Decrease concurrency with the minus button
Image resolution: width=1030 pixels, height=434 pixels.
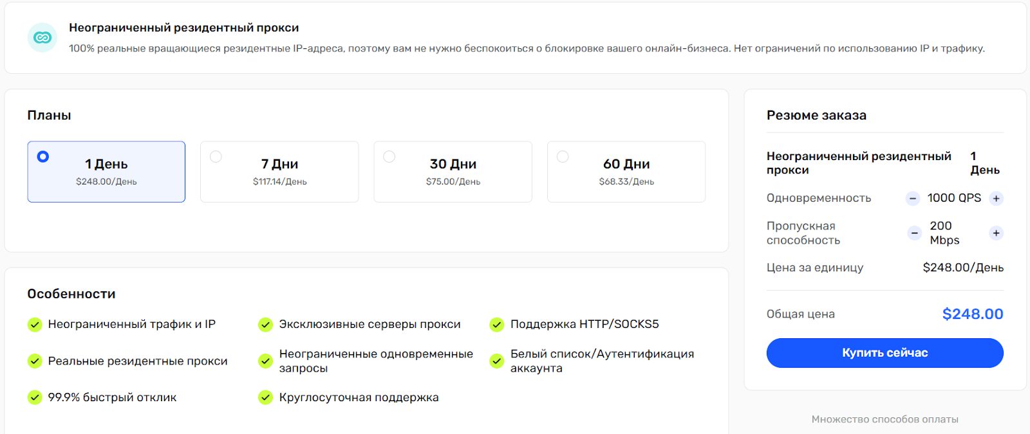pos(913,199)
